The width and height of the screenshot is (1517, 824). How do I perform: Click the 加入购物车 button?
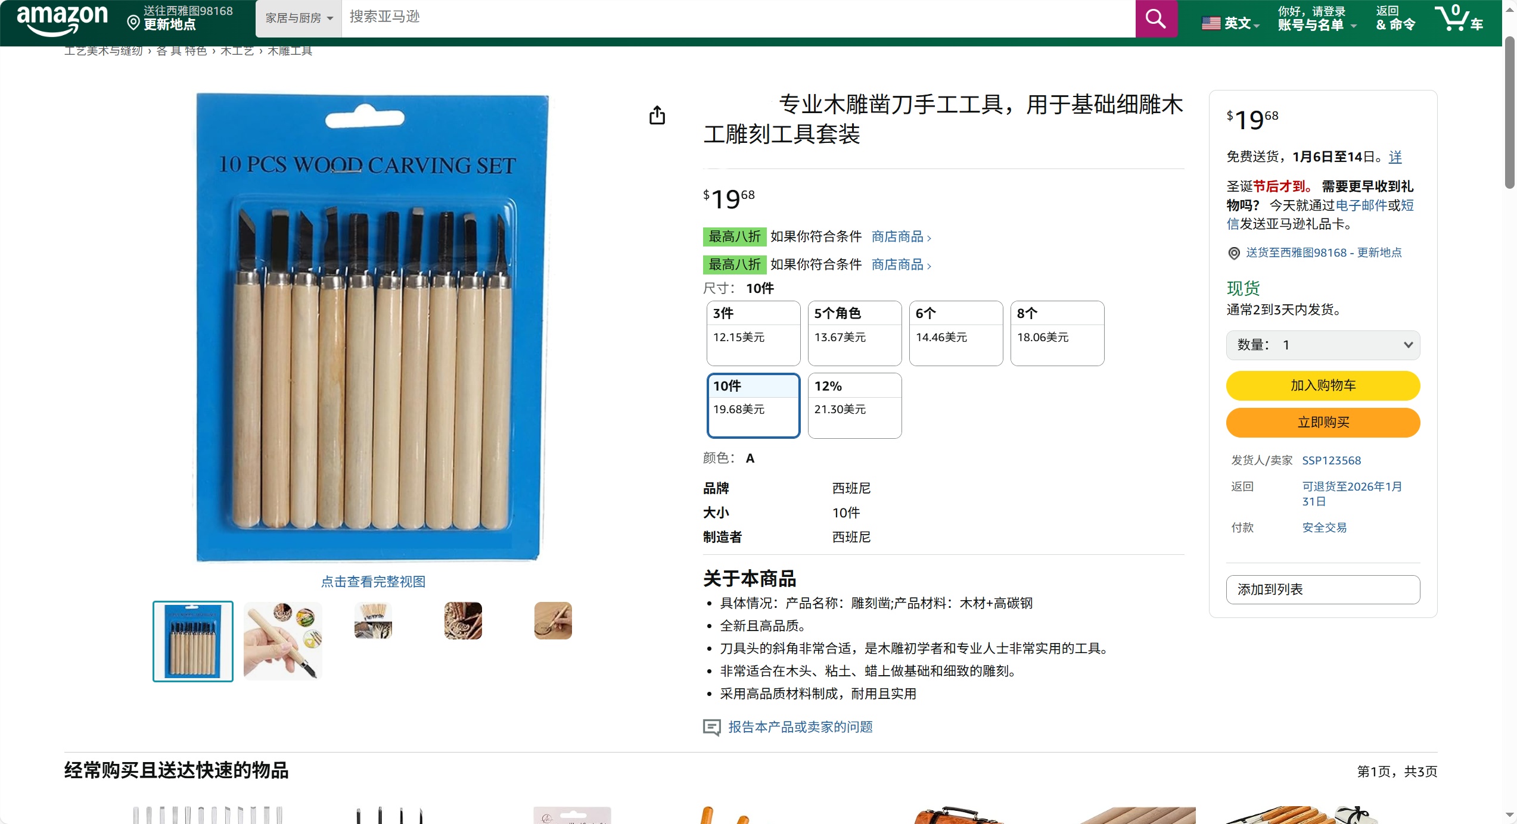pos(1323,385)
